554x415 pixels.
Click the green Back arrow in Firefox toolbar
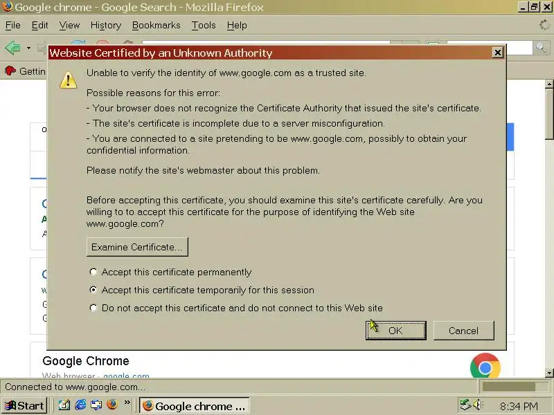12,48
